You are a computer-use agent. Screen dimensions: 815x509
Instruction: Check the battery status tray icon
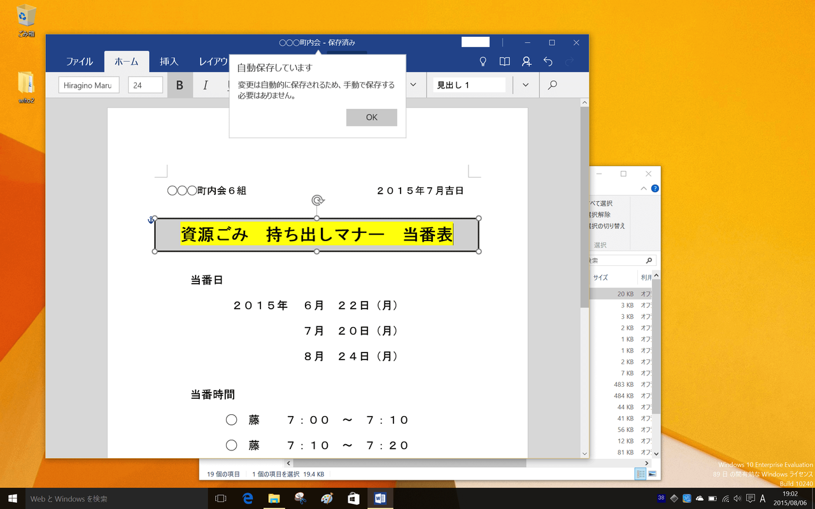[712, 499]
